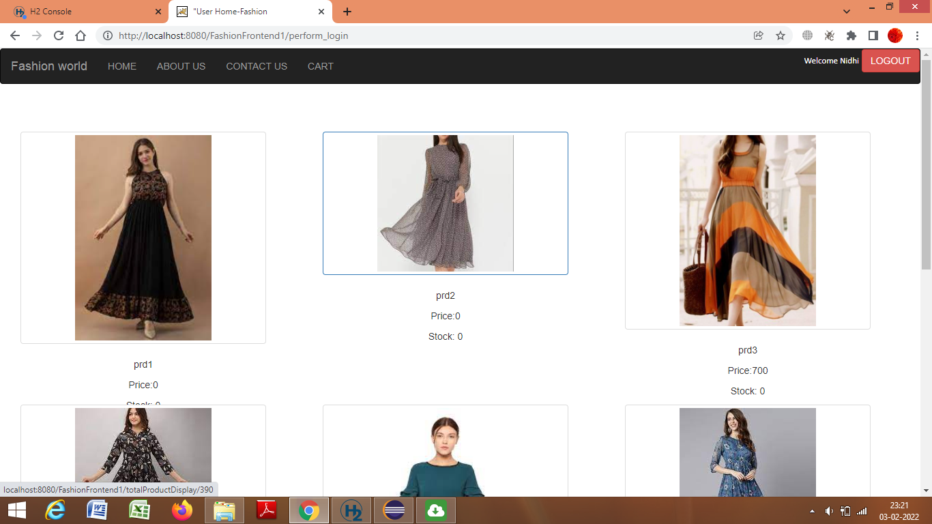This screenshot has height=524, width=932.
Task: Launch H2 Database from the taskbar
Action: [x=351, y=510]
